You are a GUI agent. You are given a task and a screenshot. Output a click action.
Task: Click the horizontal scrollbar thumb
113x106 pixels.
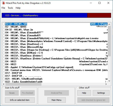pos(23,84)
